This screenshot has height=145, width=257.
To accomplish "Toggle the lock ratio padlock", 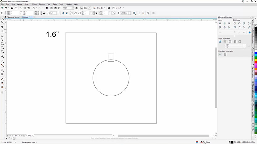I will click(x=43, y=13).
